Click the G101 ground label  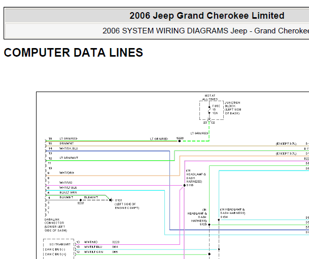(x=118, y=200)
